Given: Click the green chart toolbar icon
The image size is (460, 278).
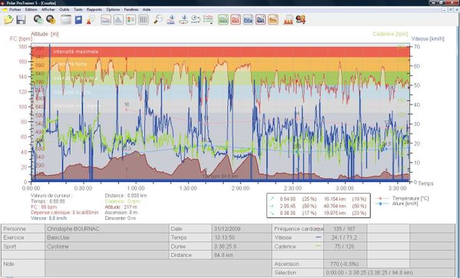Looking at the screenshot, I should (x=223, y=20).
